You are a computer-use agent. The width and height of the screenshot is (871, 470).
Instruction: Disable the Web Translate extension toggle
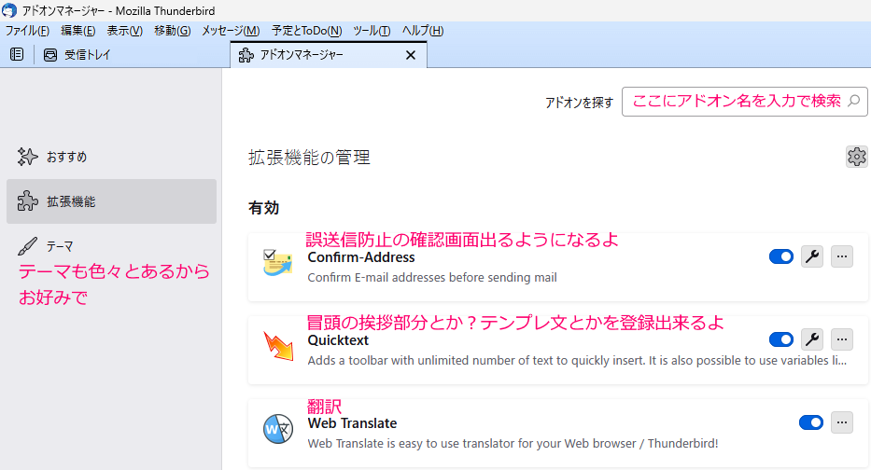811,422
